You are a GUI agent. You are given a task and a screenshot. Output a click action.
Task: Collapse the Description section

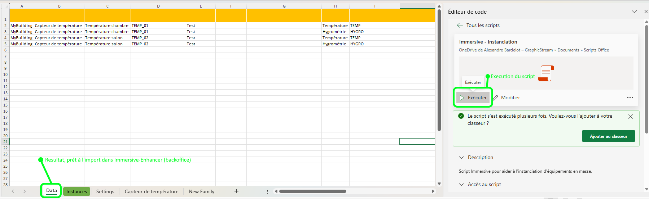point(461,158)
